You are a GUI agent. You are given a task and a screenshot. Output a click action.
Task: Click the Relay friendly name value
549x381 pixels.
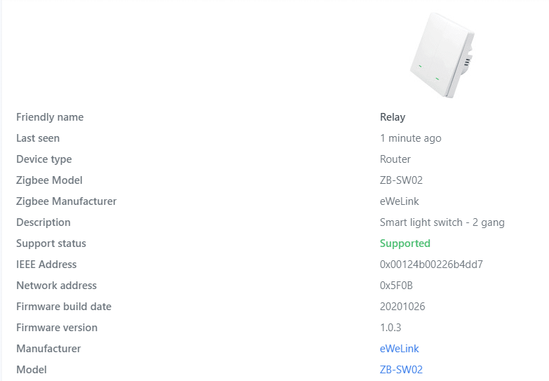click(393, 117)
